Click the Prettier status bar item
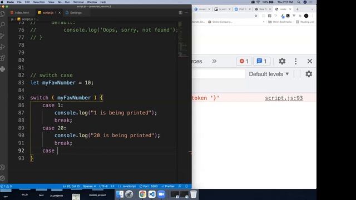Viewport: 356px width, 200px height. pyautogui.click(x=168, y=186)
